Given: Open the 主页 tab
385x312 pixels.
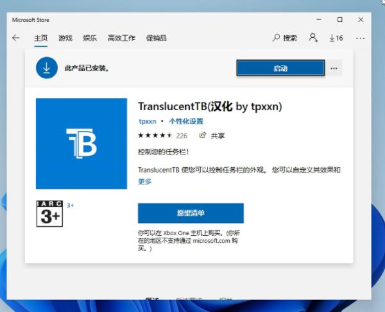Looking at the screenshot, I should click(41, 38).
